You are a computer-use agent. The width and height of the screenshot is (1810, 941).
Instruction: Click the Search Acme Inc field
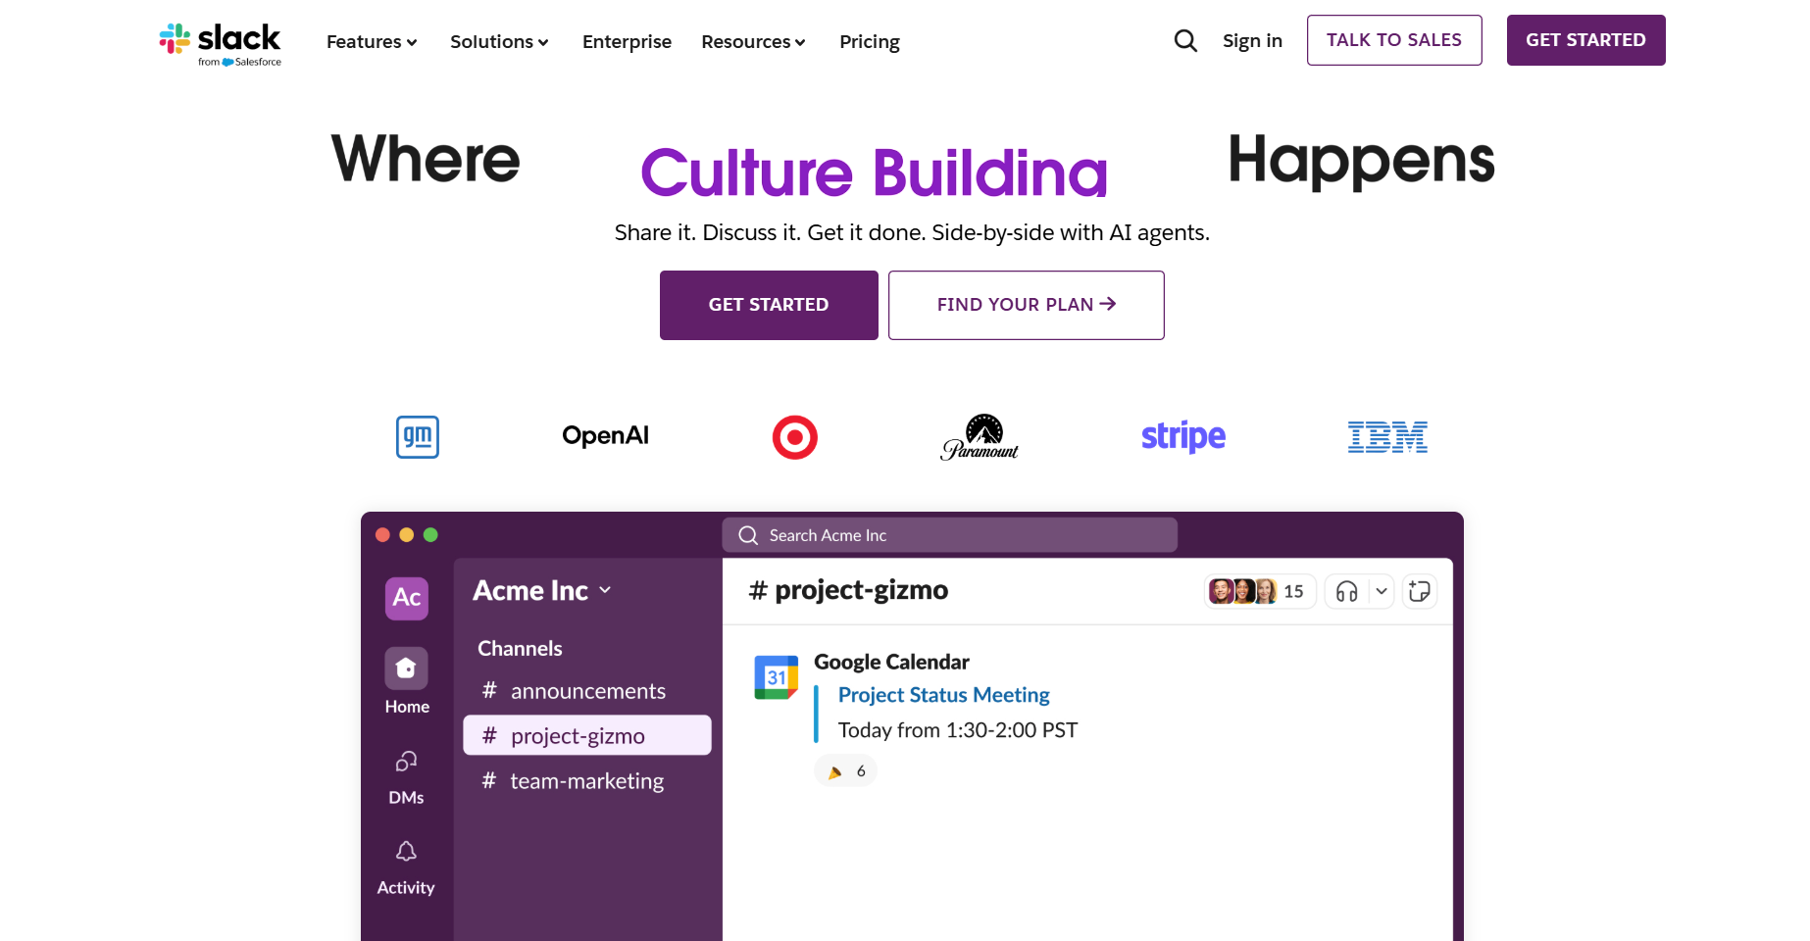point(950,535)
